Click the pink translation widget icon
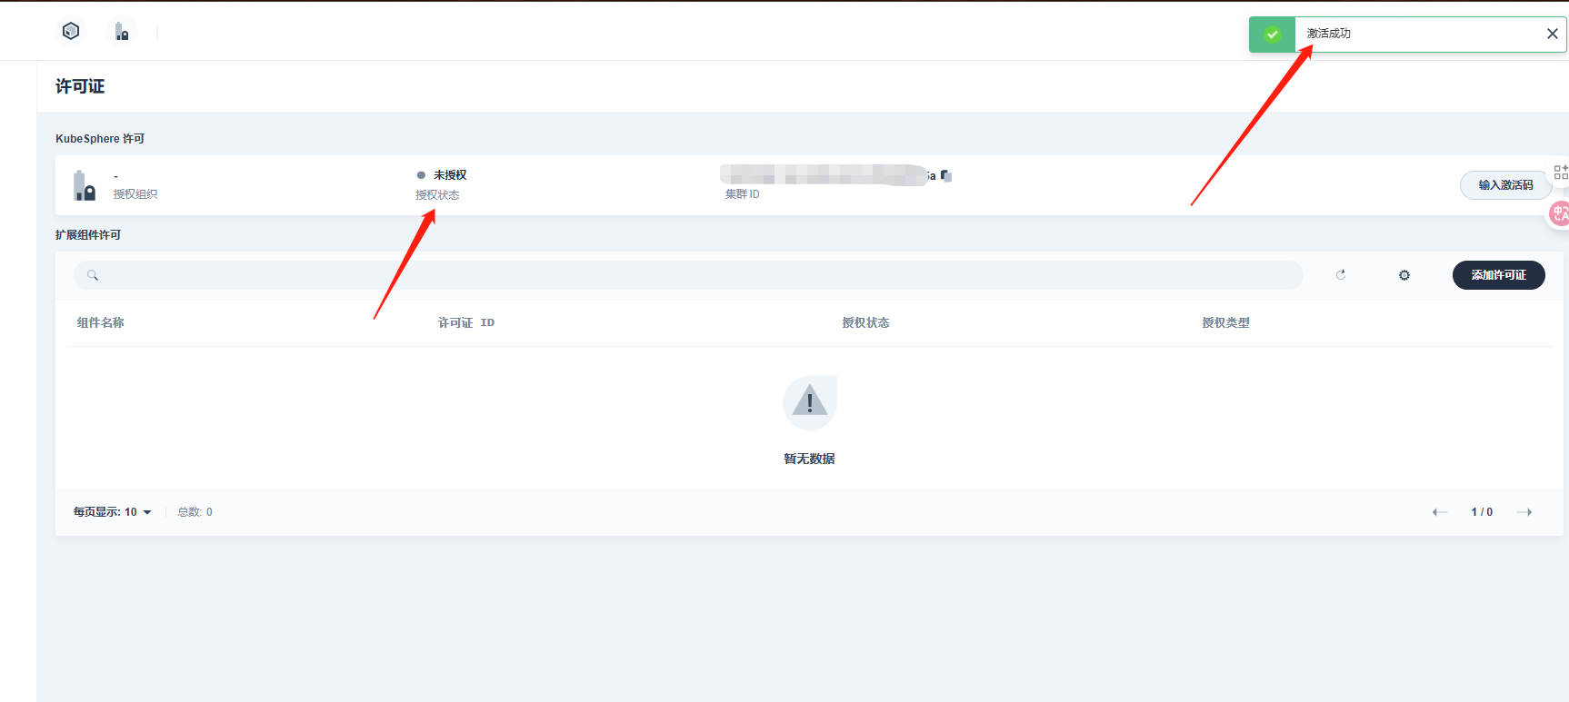The image size is (1569, 702). click(1559, 213)
